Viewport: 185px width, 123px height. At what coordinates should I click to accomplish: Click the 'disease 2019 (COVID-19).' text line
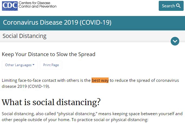(26, 86)
